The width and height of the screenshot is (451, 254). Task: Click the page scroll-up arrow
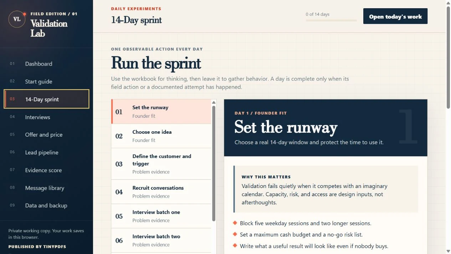coord(448,3)
